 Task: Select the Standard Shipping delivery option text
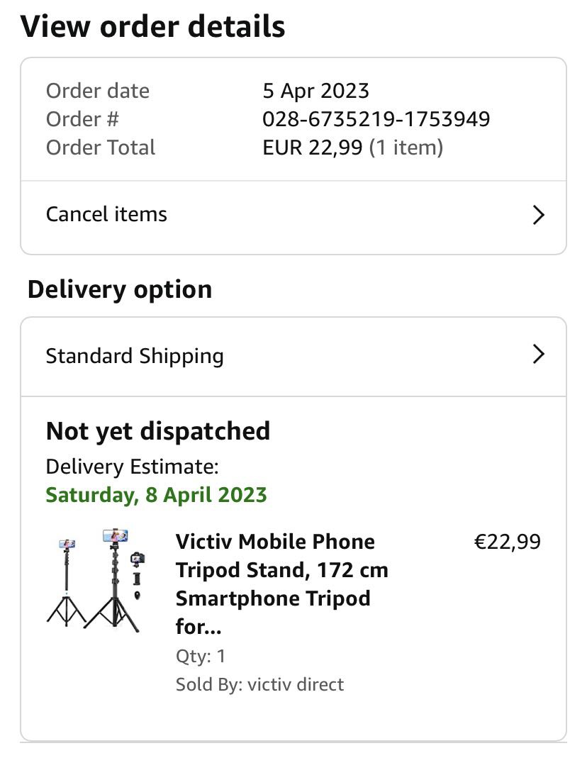click(135, 355)
